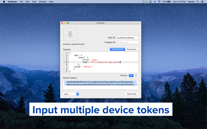Select the Development environment

tap(117, 49)
